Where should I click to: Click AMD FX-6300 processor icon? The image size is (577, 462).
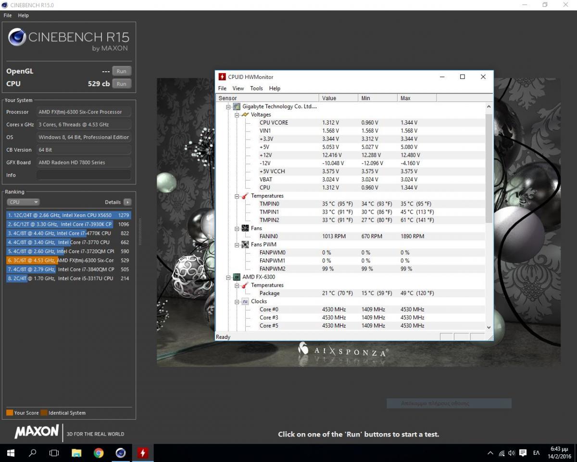click(237, 277)
